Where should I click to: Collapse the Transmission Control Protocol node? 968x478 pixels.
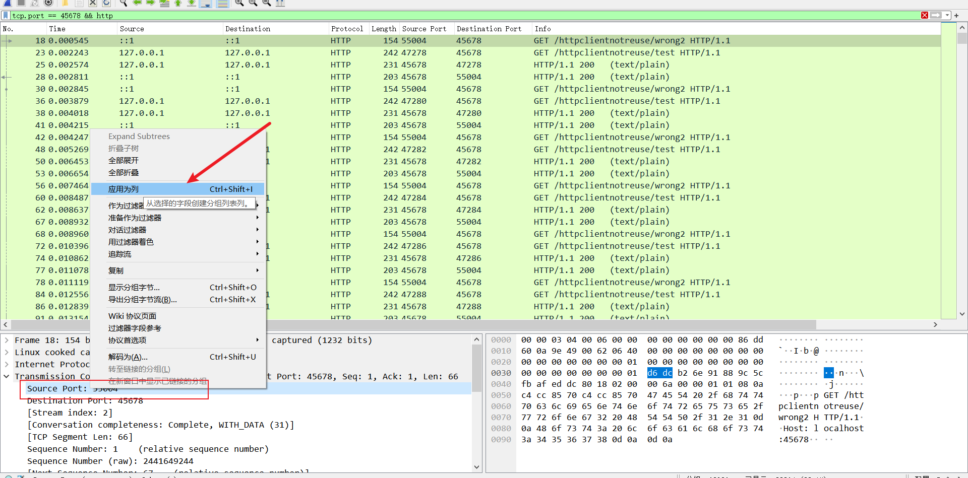pos(6,376)
